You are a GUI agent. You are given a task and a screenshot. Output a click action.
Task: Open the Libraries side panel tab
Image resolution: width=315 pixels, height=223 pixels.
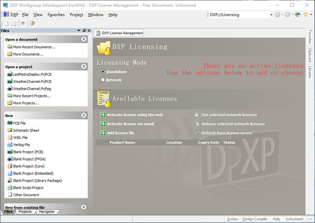310,72
